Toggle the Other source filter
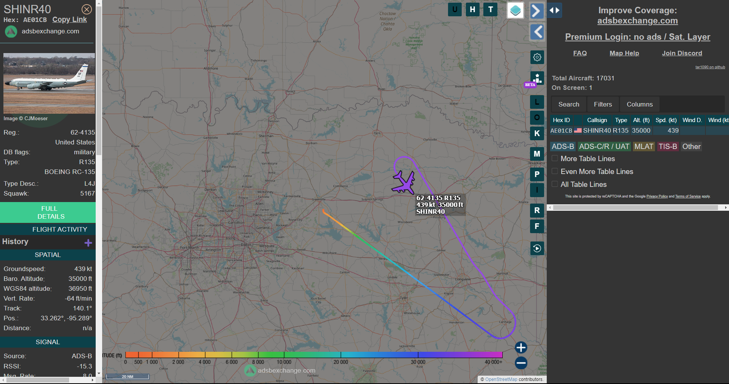 pyautogui.click(x=691, y=147)
